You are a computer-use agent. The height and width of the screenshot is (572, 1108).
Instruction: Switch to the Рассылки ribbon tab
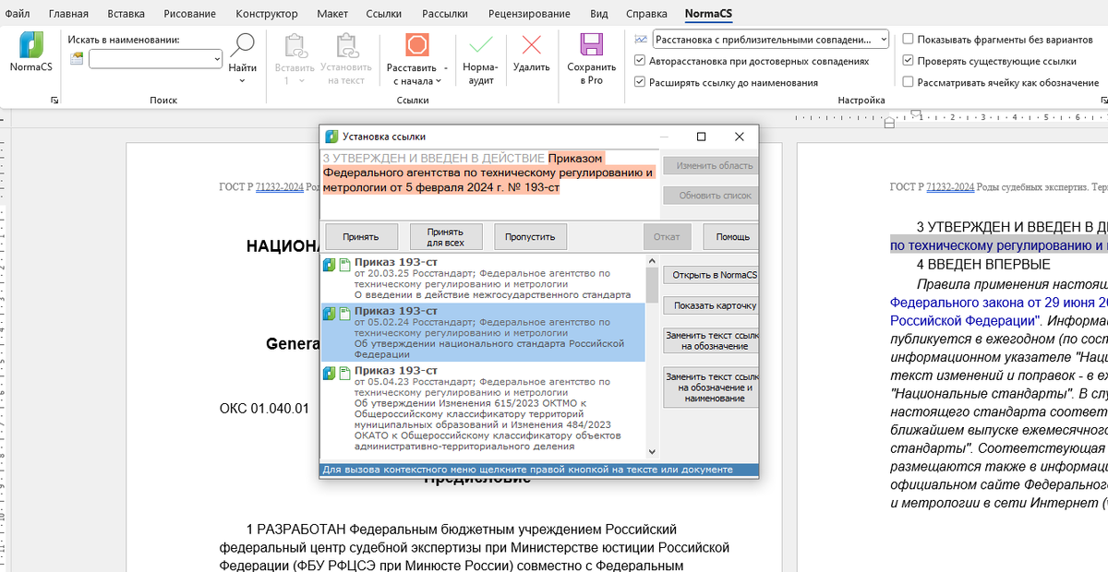click(445, 14)
